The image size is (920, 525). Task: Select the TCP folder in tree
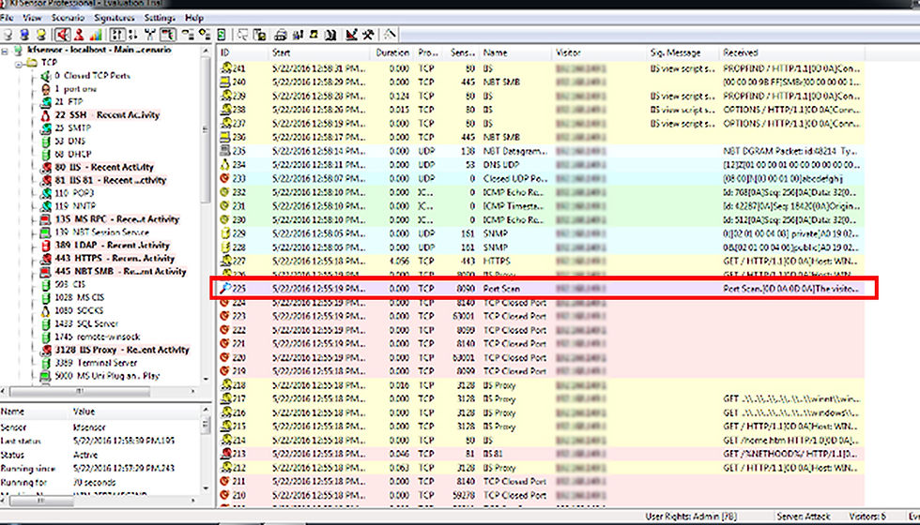[x=49, y=63]
